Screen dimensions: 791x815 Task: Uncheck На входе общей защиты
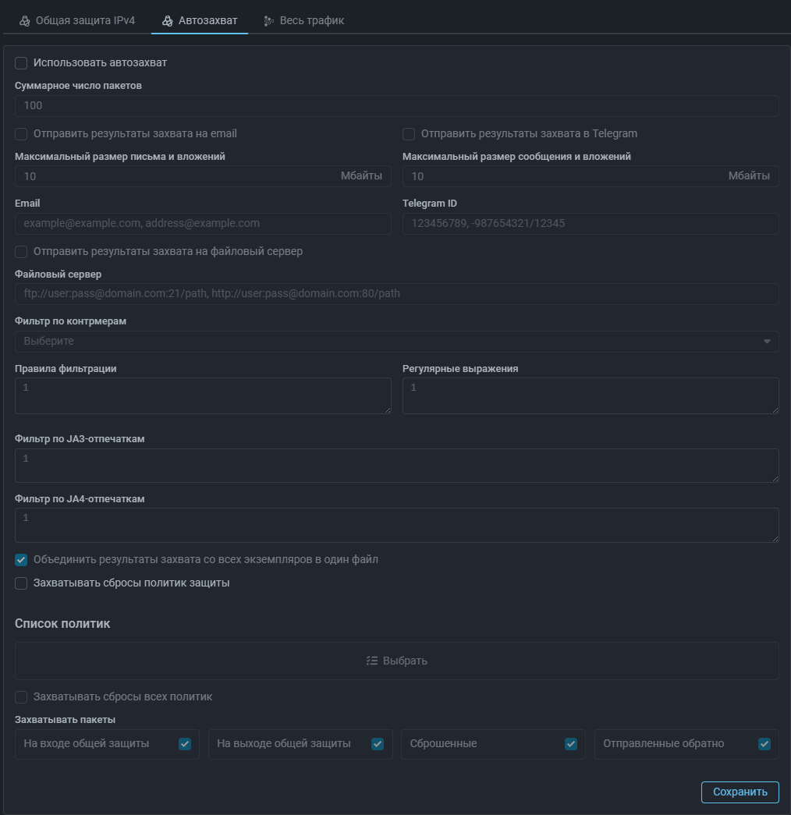point(185,743)
